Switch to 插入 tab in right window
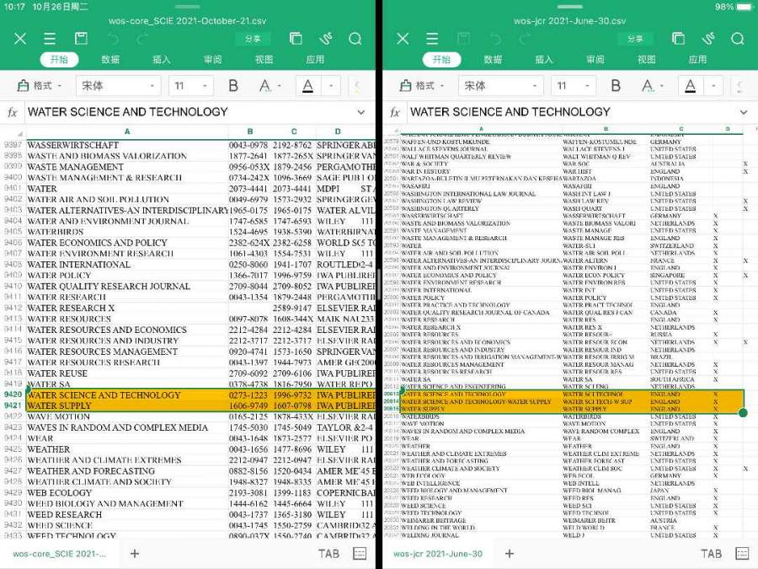 (x=544, y=60)
